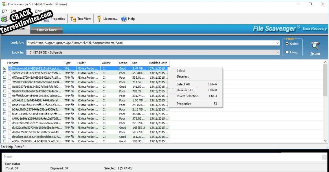Open the Step 2: Save tab

(47, 30)
